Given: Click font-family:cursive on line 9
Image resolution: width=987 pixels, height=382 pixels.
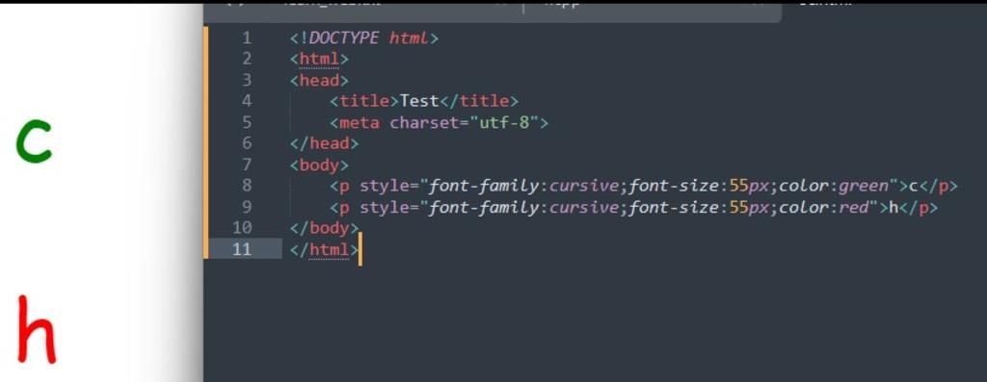Looking at the screenshot, I should [x=524, y=207].
